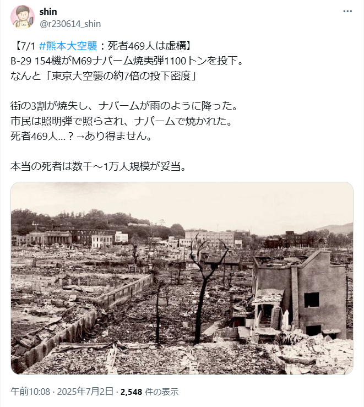Click the 午前10:08 post timestamp
The height and width of the screenshot is (407, 364).
pyautogui.click(x=30, y=392)
